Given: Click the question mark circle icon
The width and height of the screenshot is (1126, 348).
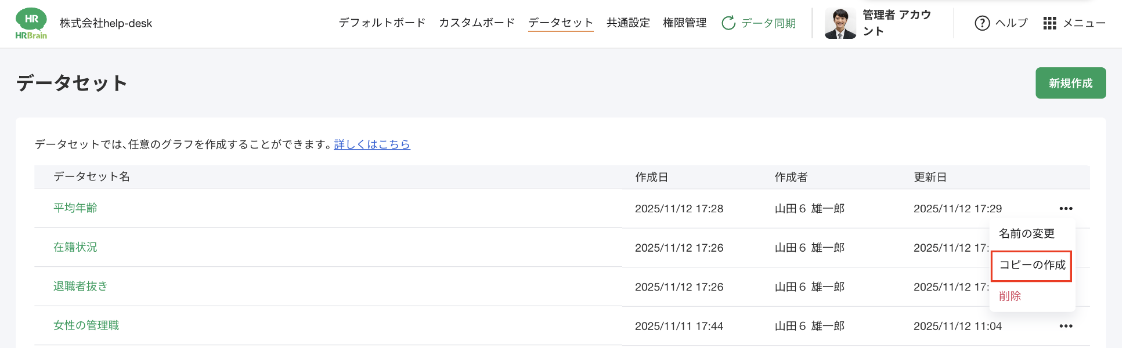Looking at the screenshot, I should point(981,23).
